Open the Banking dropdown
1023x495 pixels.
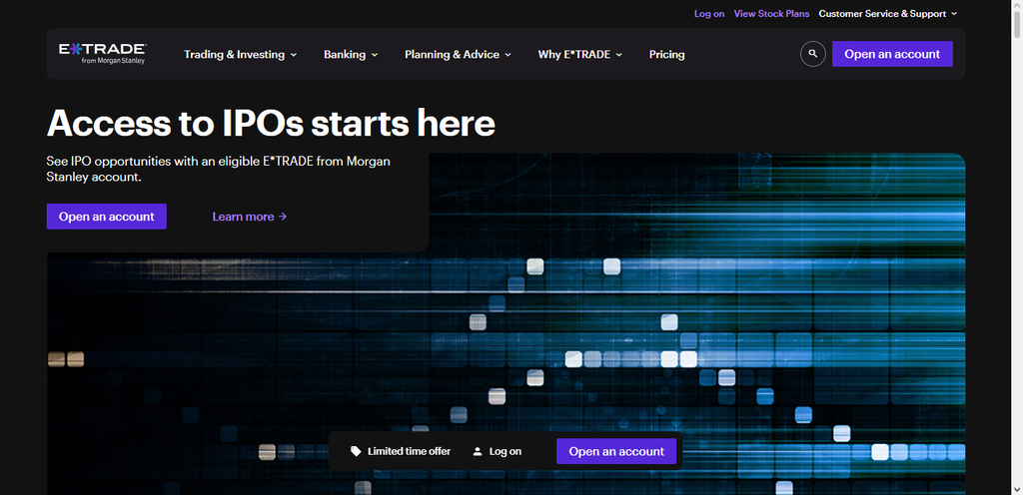tap(351, 55)
